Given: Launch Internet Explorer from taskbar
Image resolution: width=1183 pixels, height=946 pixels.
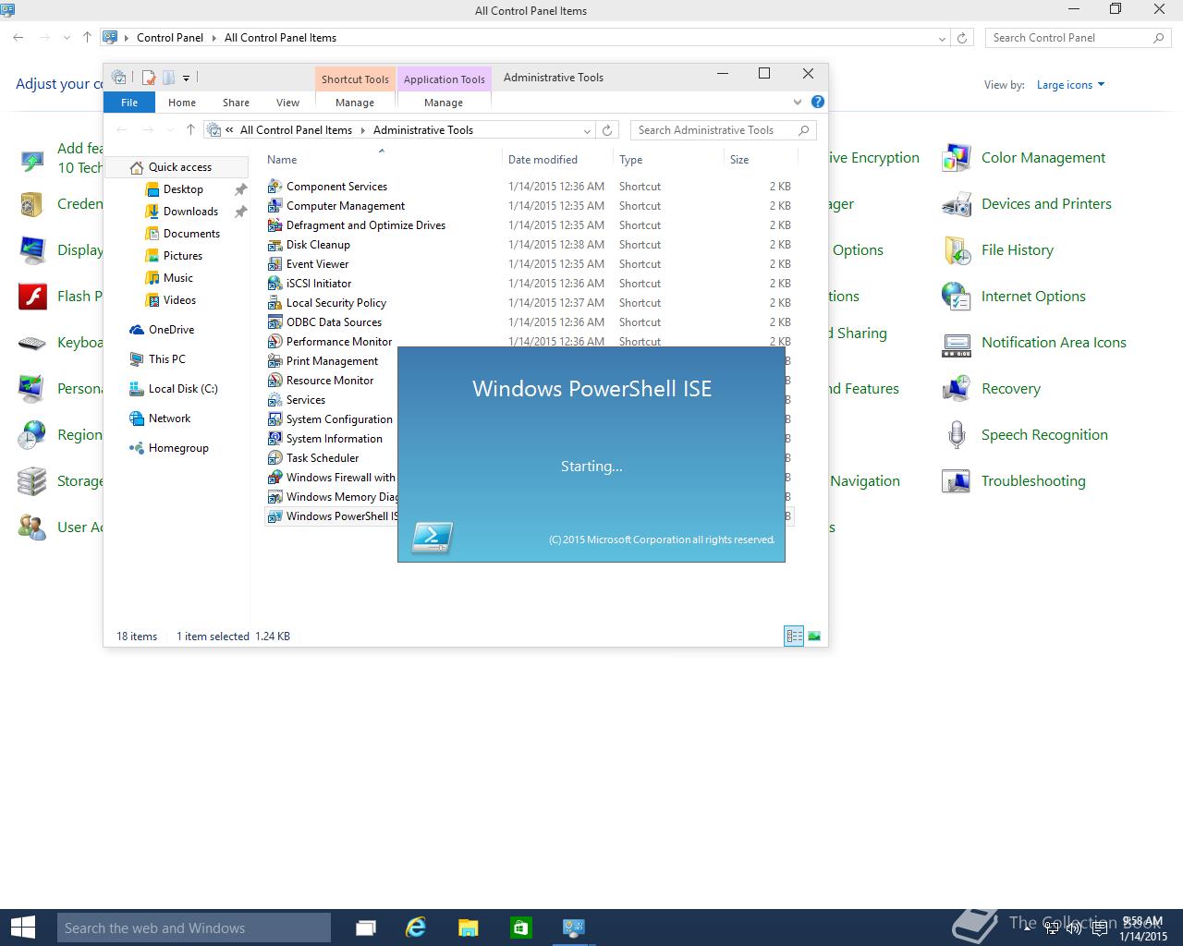Looking at the screenshot, I should [417, 928].
